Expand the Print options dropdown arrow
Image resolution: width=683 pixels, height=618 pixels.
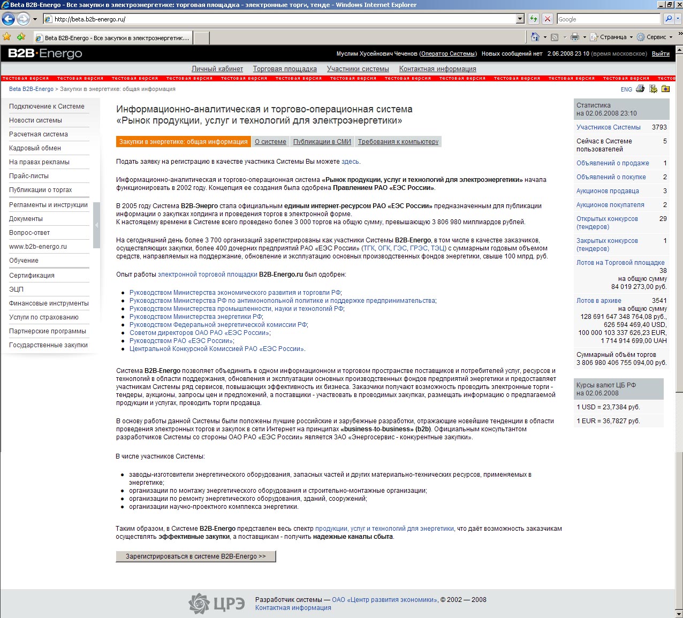[585, 37]
